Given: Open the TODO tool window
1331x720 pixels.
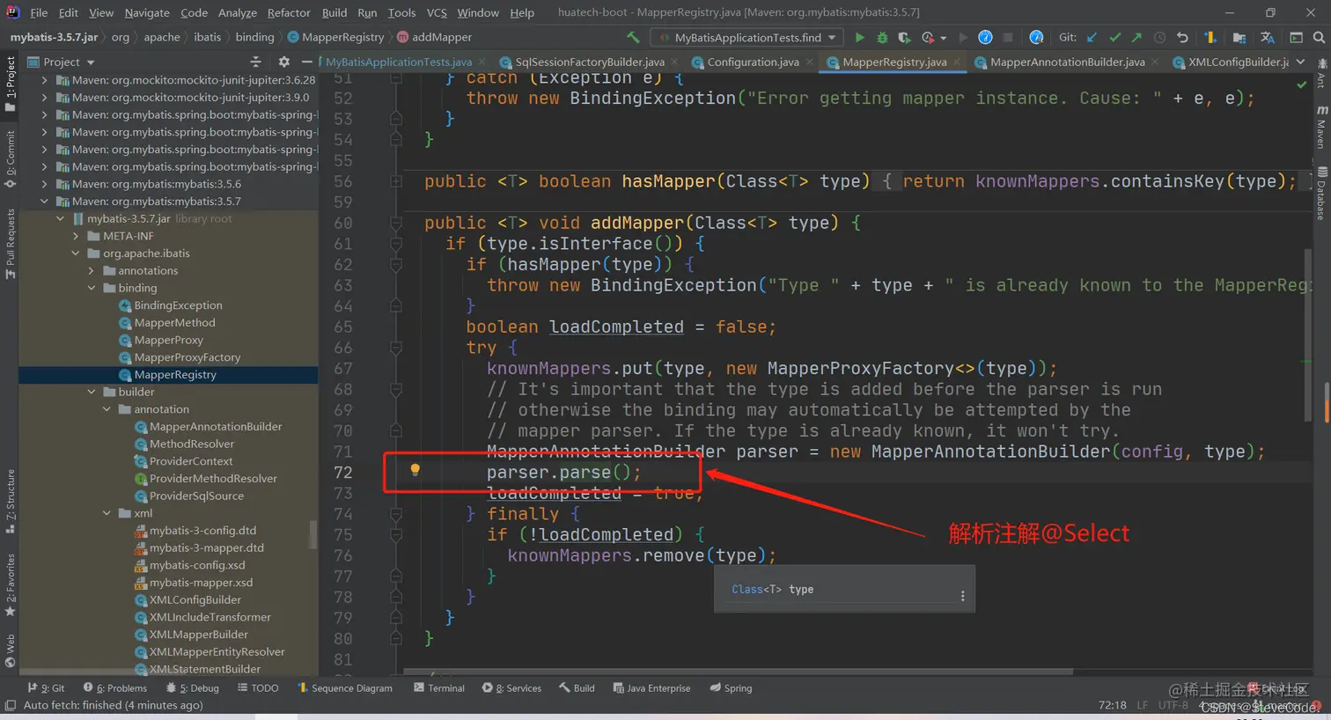Looking at the screenshot, I should click(258, 688).
